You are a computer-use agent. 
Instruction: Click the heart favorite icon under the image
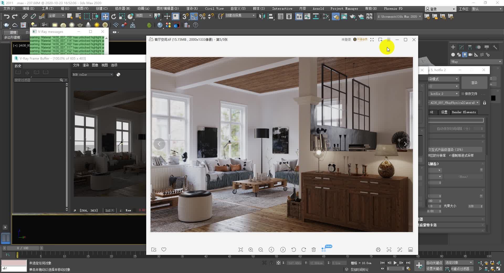(164, 250)
